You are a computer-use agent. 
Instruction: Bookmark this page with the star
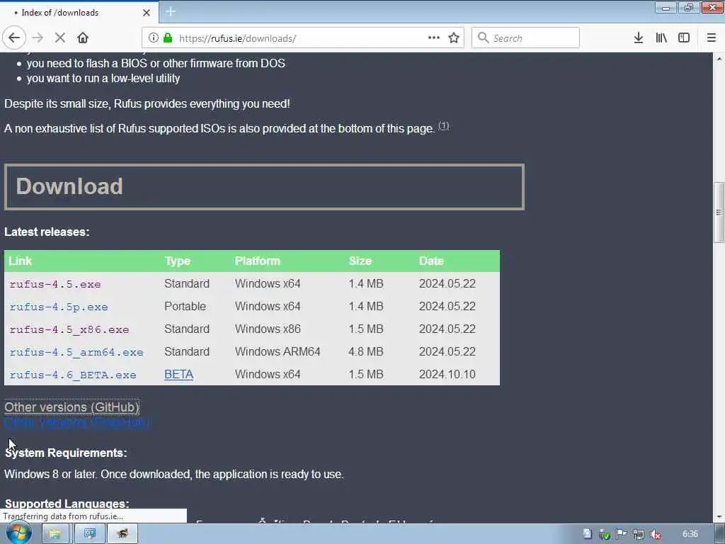pos(454,38)
